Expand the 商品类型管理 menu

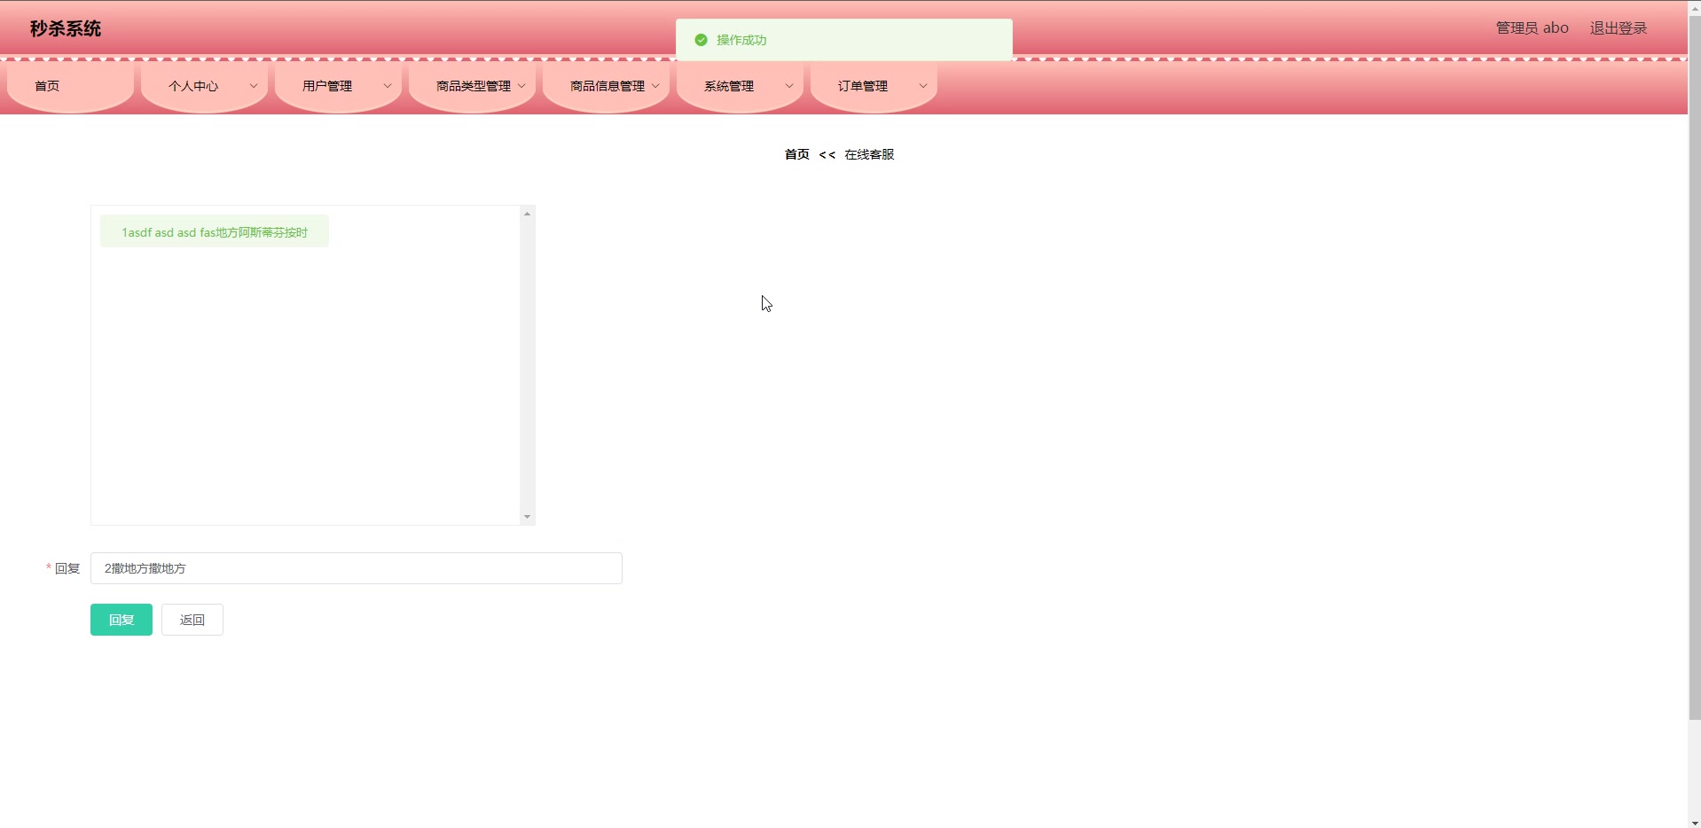pos(473,85)
